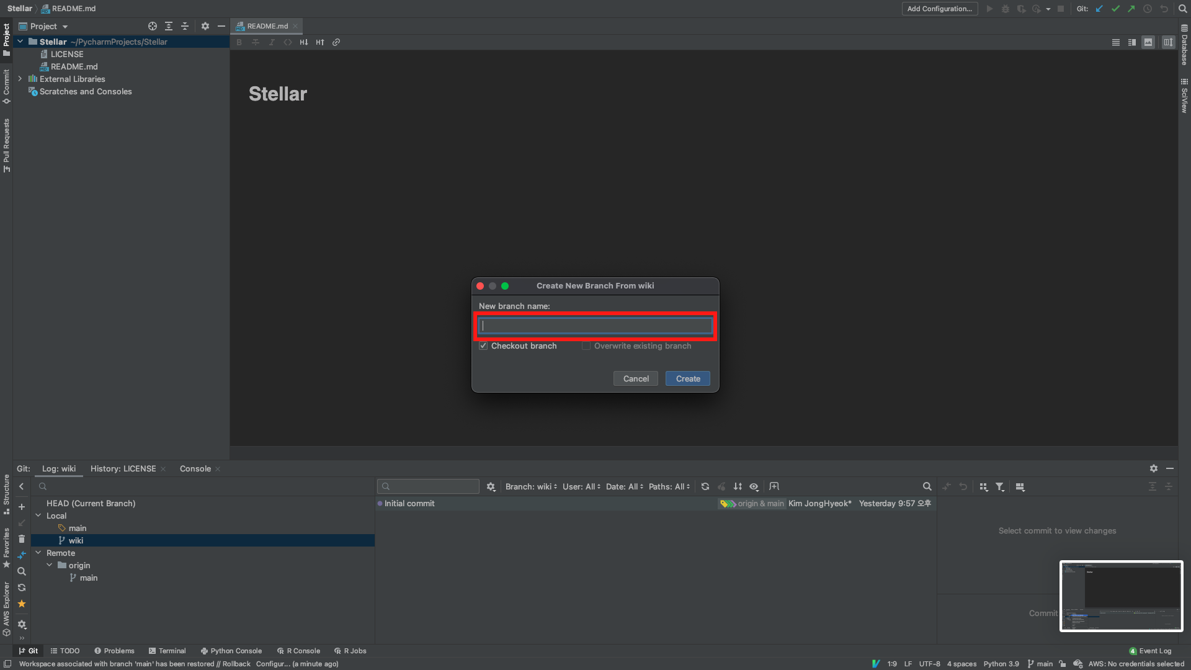Click the New branch name input field
Viewport: 1191px width, 670px height.
click(x=595, y=326)
